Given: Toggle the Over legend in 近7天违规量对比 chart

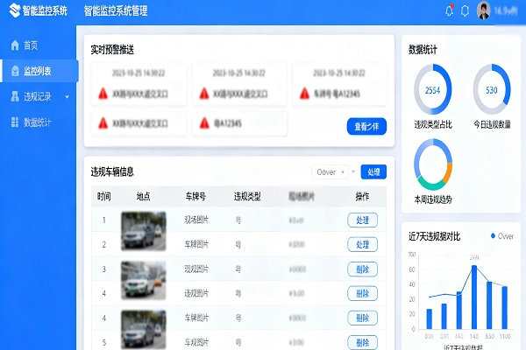Looking at the screenshot, I should (x=501, y=236).
